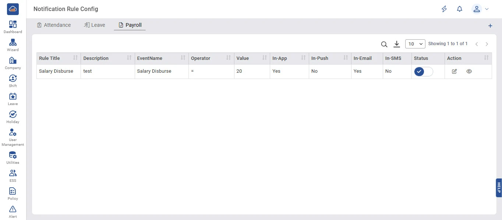Click the notification bell icon
Screen dimensions: 502x220
459,9
